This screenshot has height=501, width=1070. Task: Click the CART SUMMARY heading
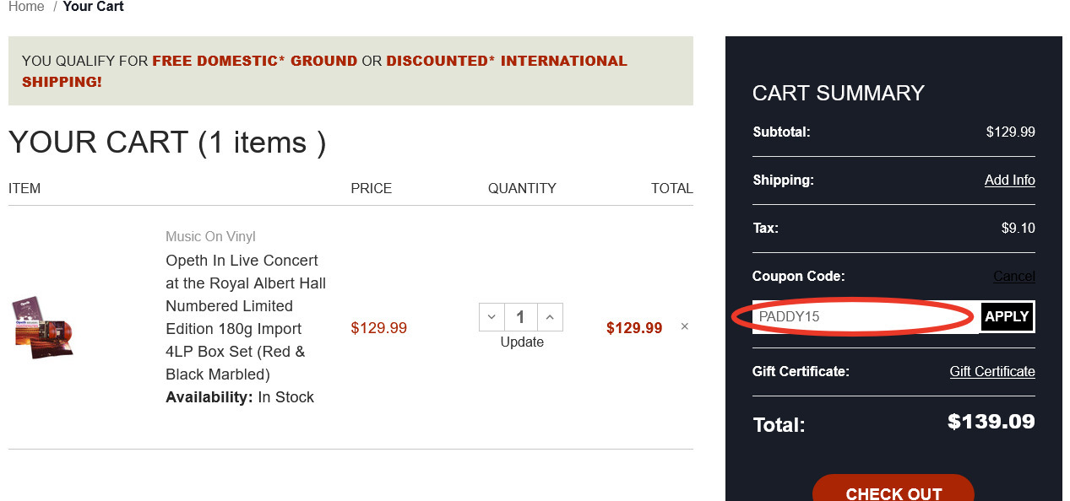839,93
